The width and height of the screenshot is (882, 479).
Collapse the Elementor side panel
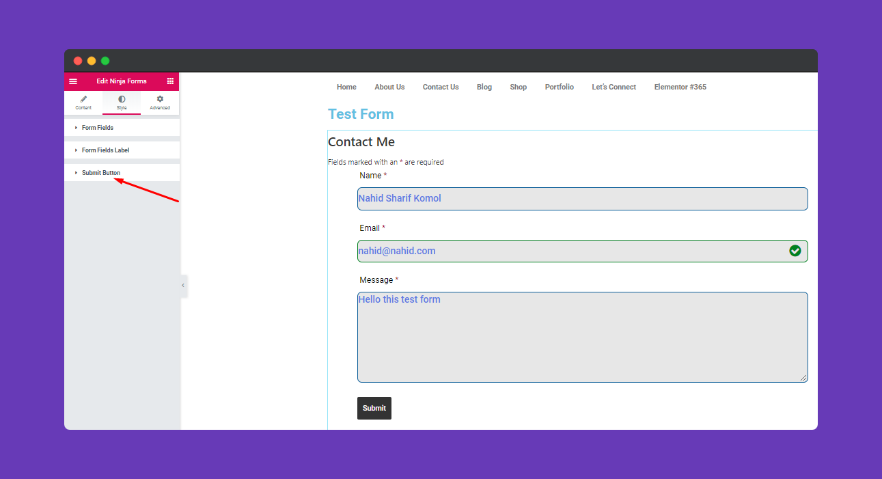pyautogui.click(x=183, y=285)
